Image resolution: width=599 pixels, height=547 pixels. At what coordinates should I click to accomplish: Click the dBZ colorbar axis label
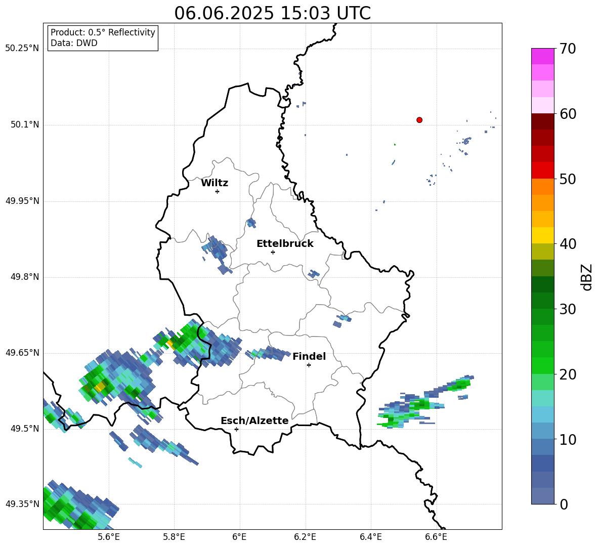click(x=586, y=277)
